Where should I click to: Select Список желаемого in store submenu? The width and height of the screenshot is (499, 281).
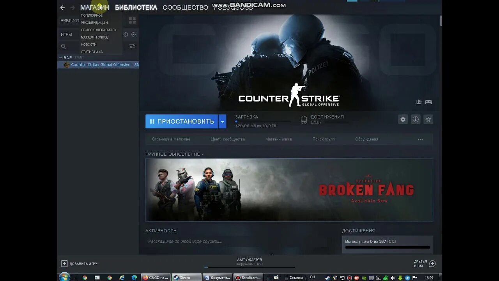click(98, 30)
